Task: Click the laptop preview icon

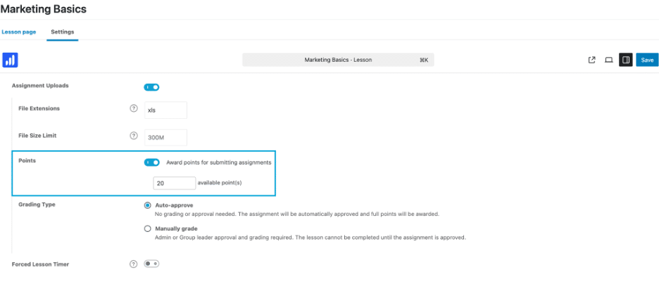Action: tap(608, 60)
